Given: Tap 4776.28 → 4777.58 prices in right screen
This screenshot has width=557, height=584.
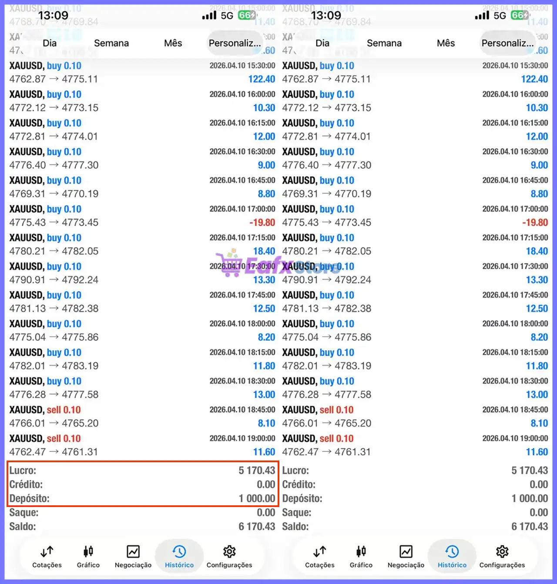Looking at the screenshot, I should pyautogui.click(x=326, y=395).
